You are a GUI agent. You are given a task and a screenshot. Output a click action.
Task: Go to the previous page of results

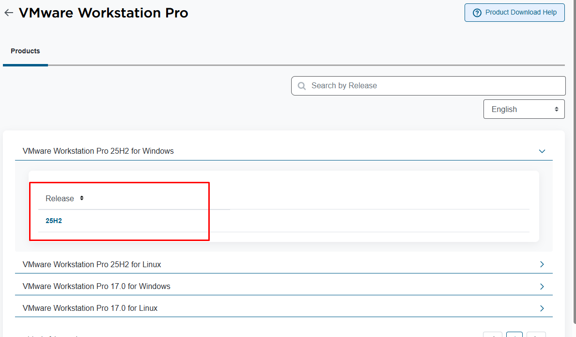[493, 335]
